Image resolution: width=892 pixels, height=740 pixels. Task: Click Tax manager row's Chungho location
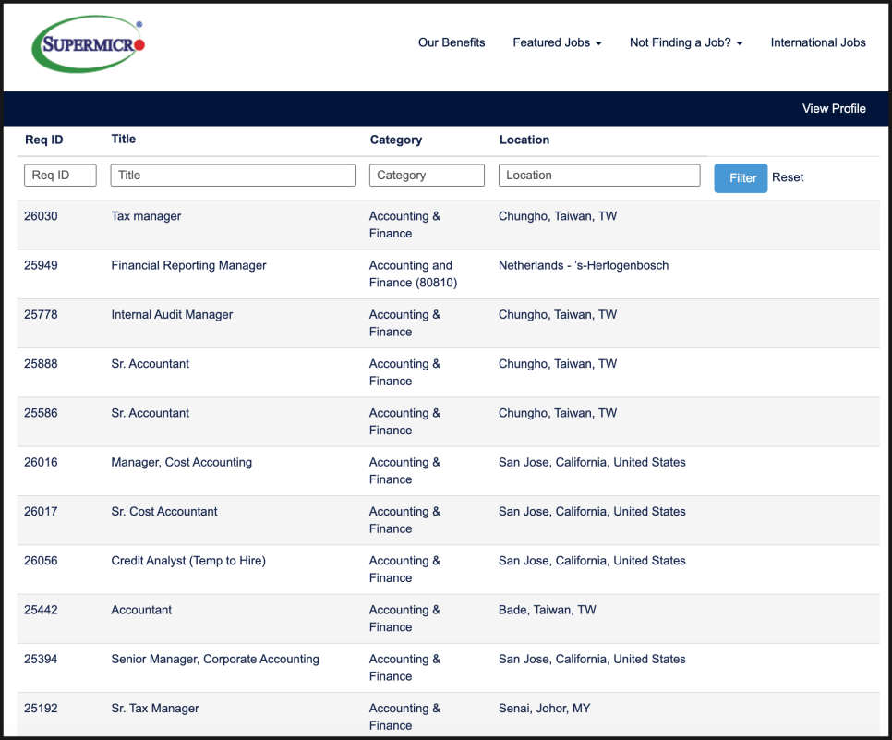tap(558, 216)
